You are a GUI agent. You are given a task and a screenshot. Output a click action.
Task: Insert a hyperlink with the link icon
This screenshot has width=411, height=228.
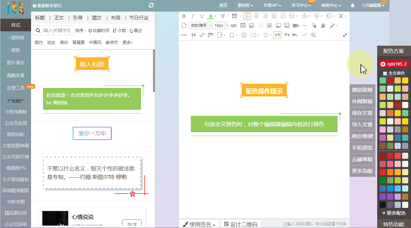pyautogui.click(x=202, y=35)
